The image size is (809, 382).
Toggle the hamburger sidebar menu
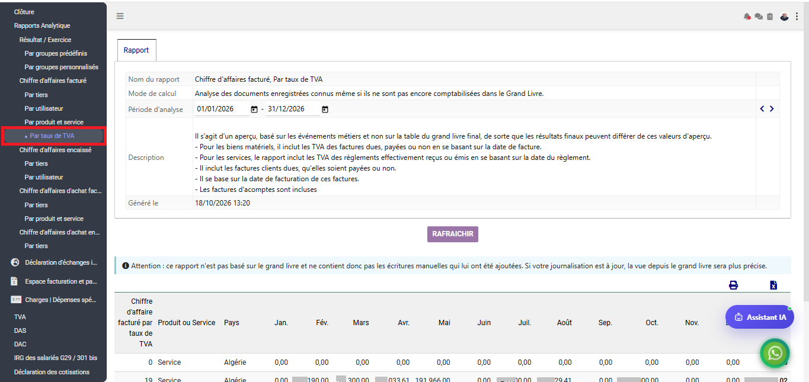(x=120, y=16)
